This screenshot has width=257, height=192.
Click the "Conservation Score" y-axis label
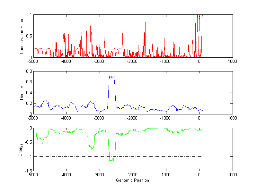[x=22, y=36]
